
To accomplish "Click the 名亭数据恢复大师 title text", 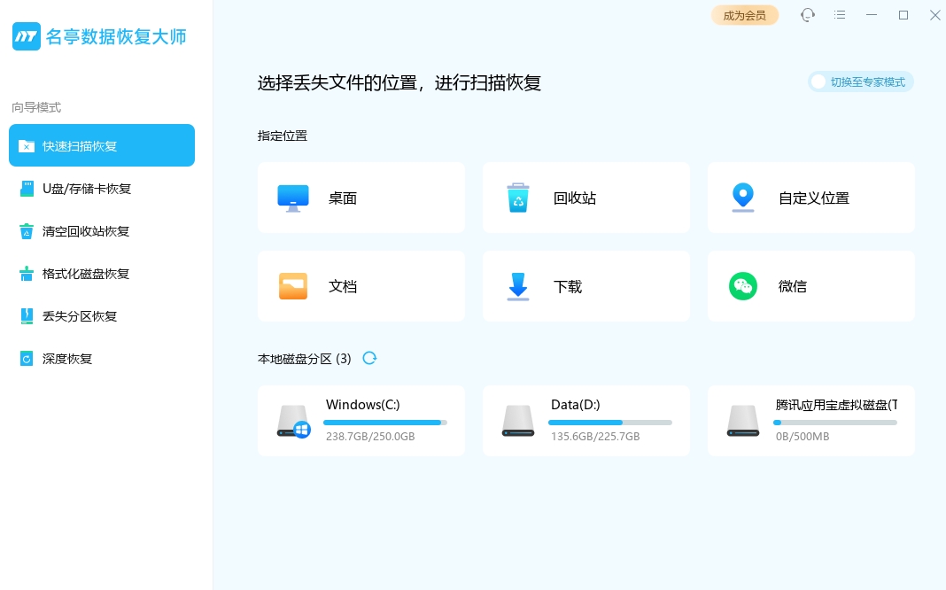I will point(116,37).
